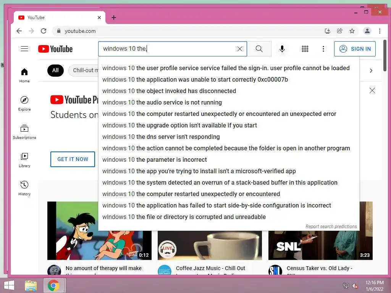Select the All filter chip
Viewport: 391px width, 293px height.
[x=55, y=70]
